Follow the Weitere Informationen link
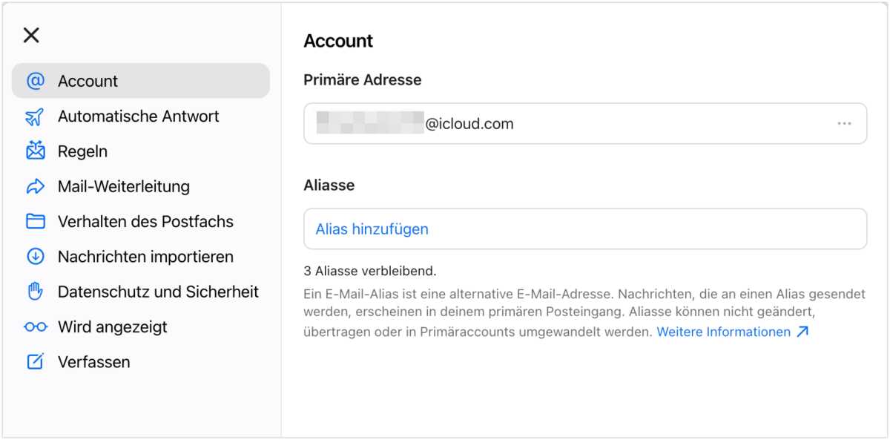Image resolution: width=890 pixels, height=440 pixels. pyautogui.click(x=724, y=332)
